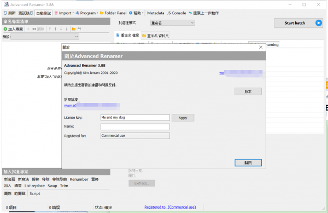Click the blue Start batch play icon
This screenshot has height=213, width=328.
click(318, 23)
